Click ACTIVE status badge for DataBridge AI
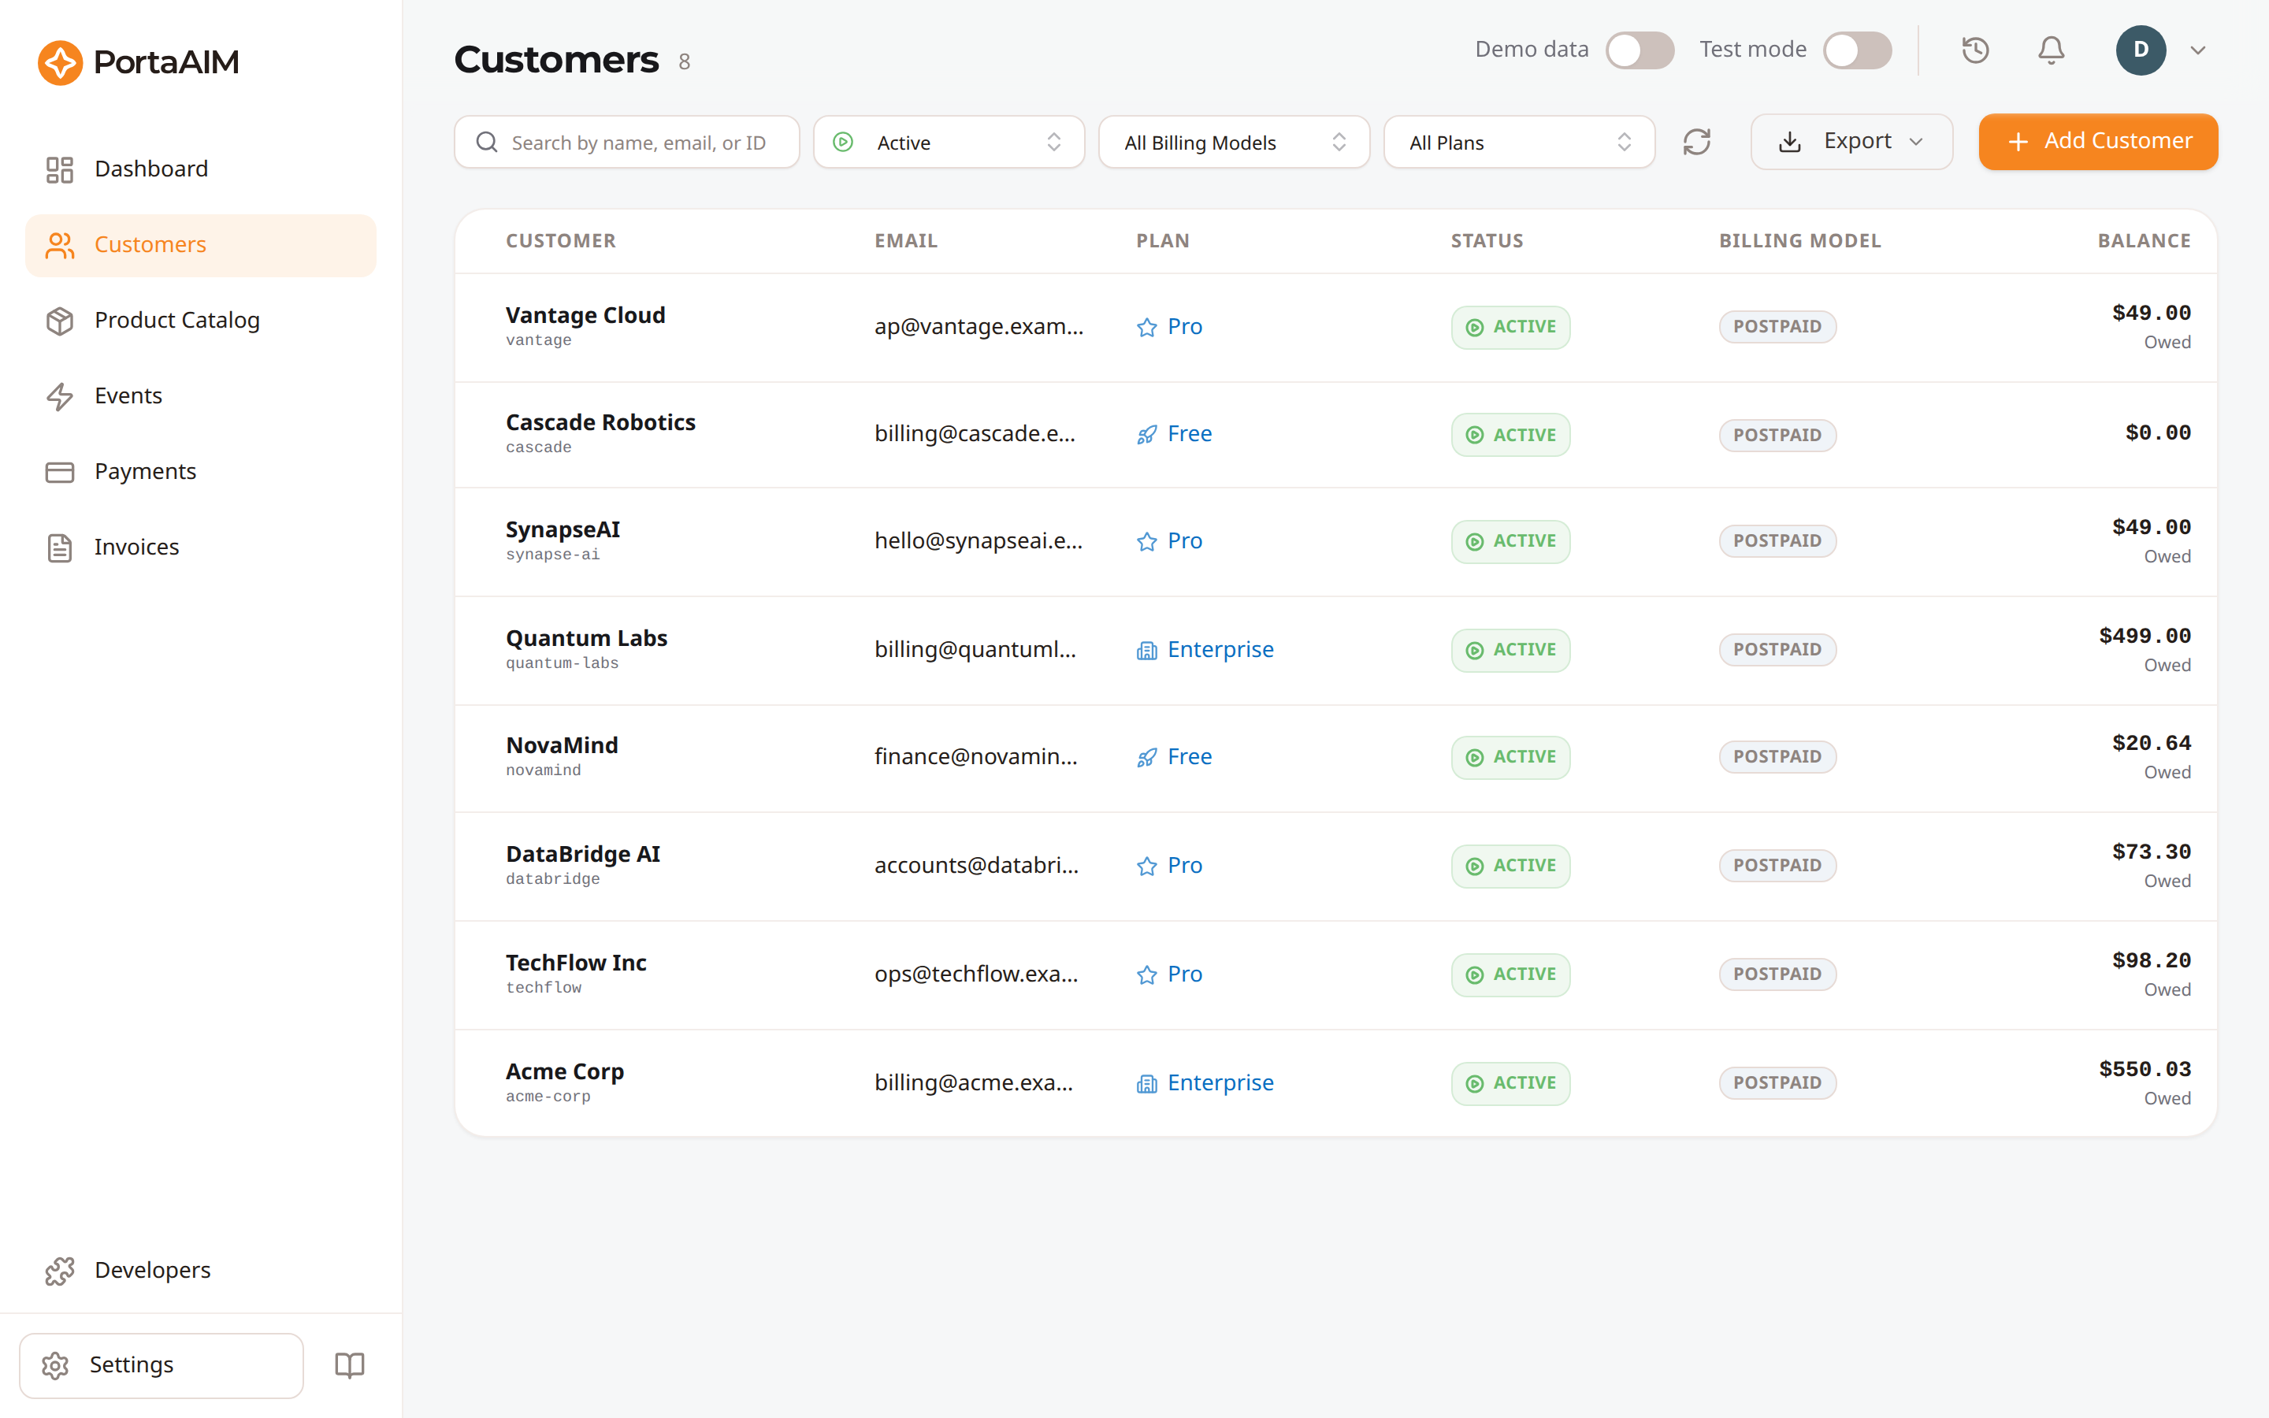The width and height of the screenshot is (2269, 1418). (x=1510, y=866)
